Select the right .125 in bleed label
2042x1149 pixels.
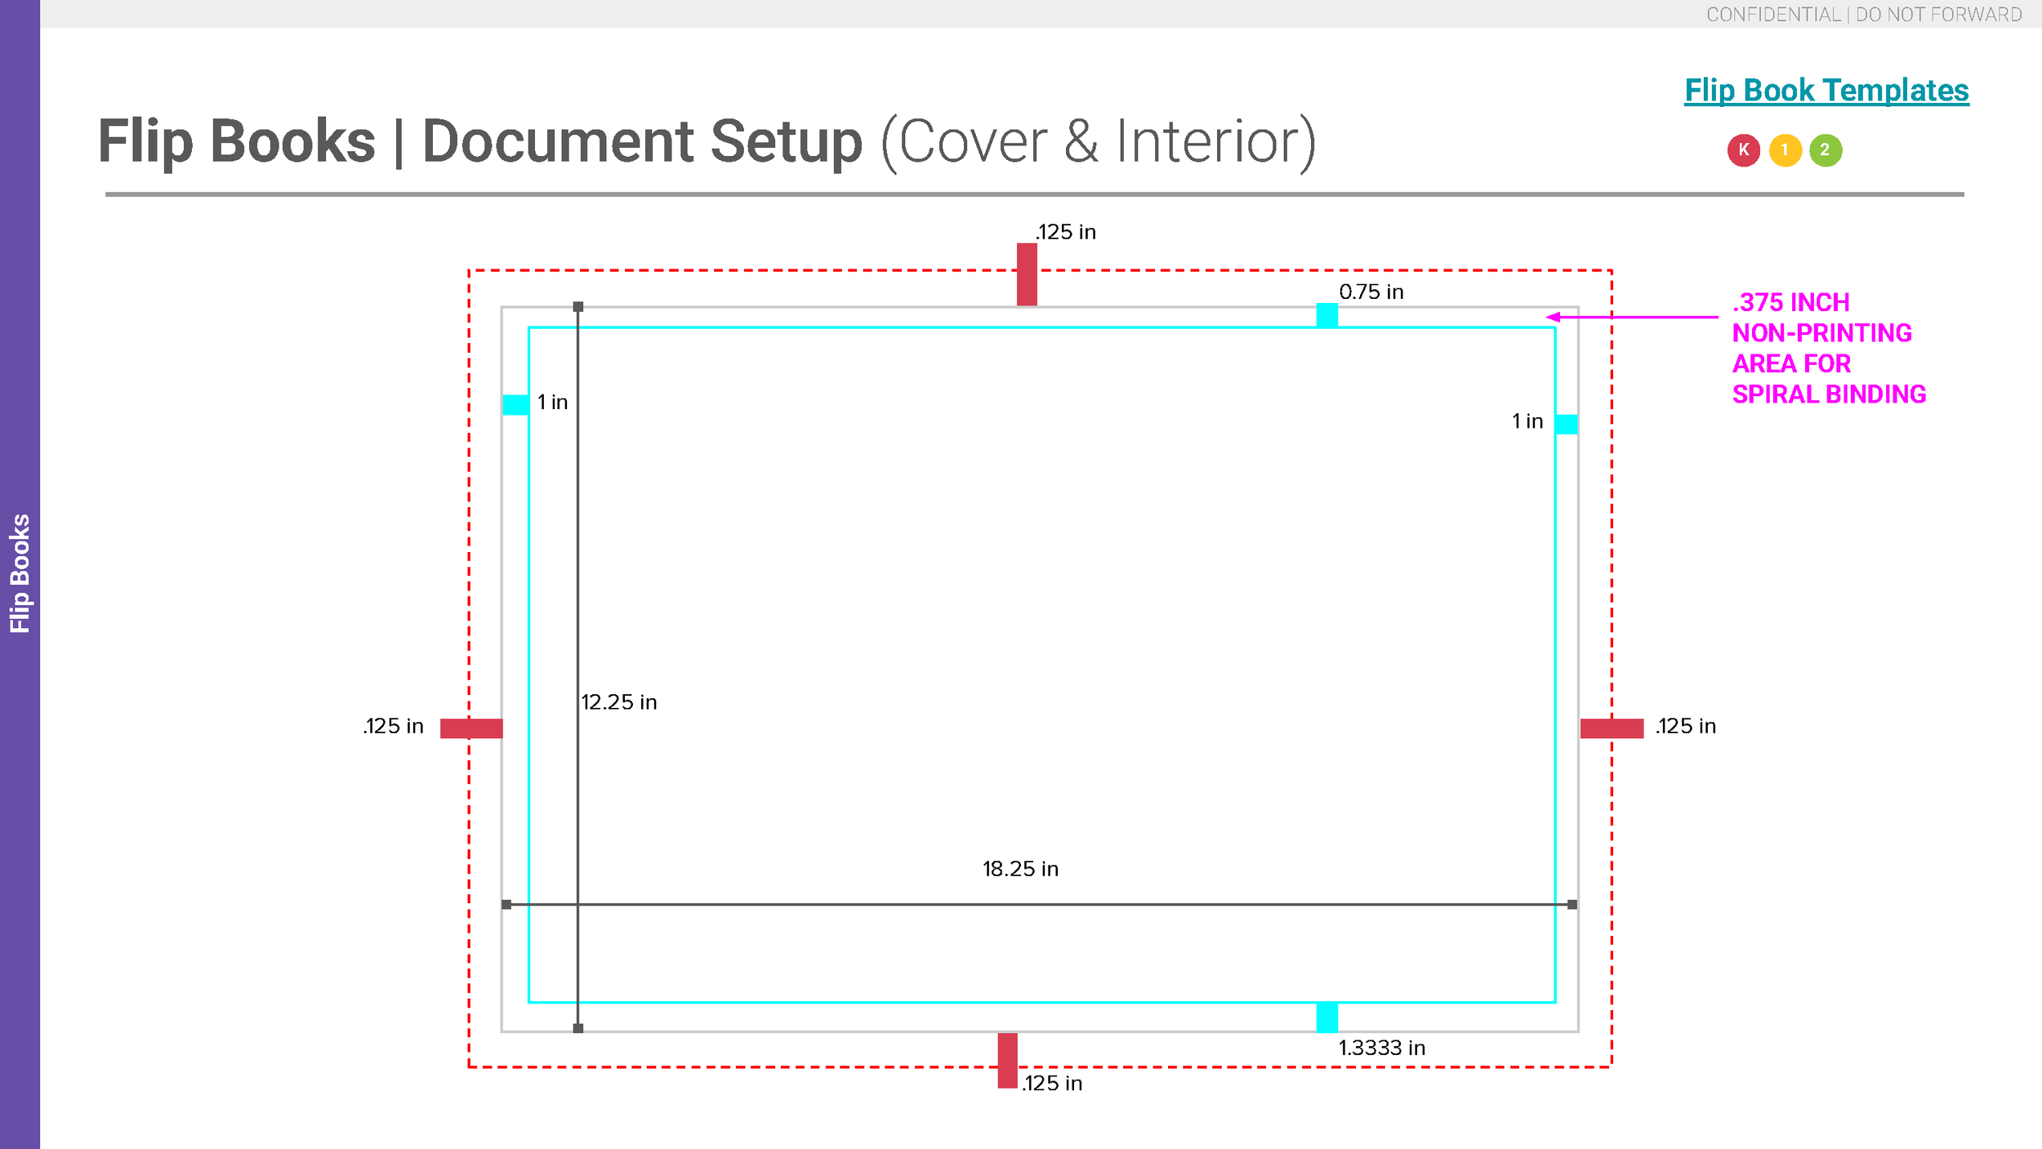pyautogui.click(x=1686, y=726)
